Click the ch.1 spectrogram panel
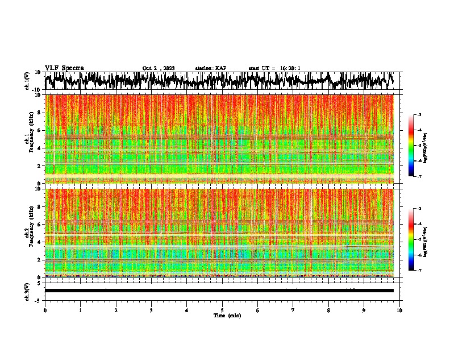The height and width of the screenshot is (348, 450). tap(219, 139)
